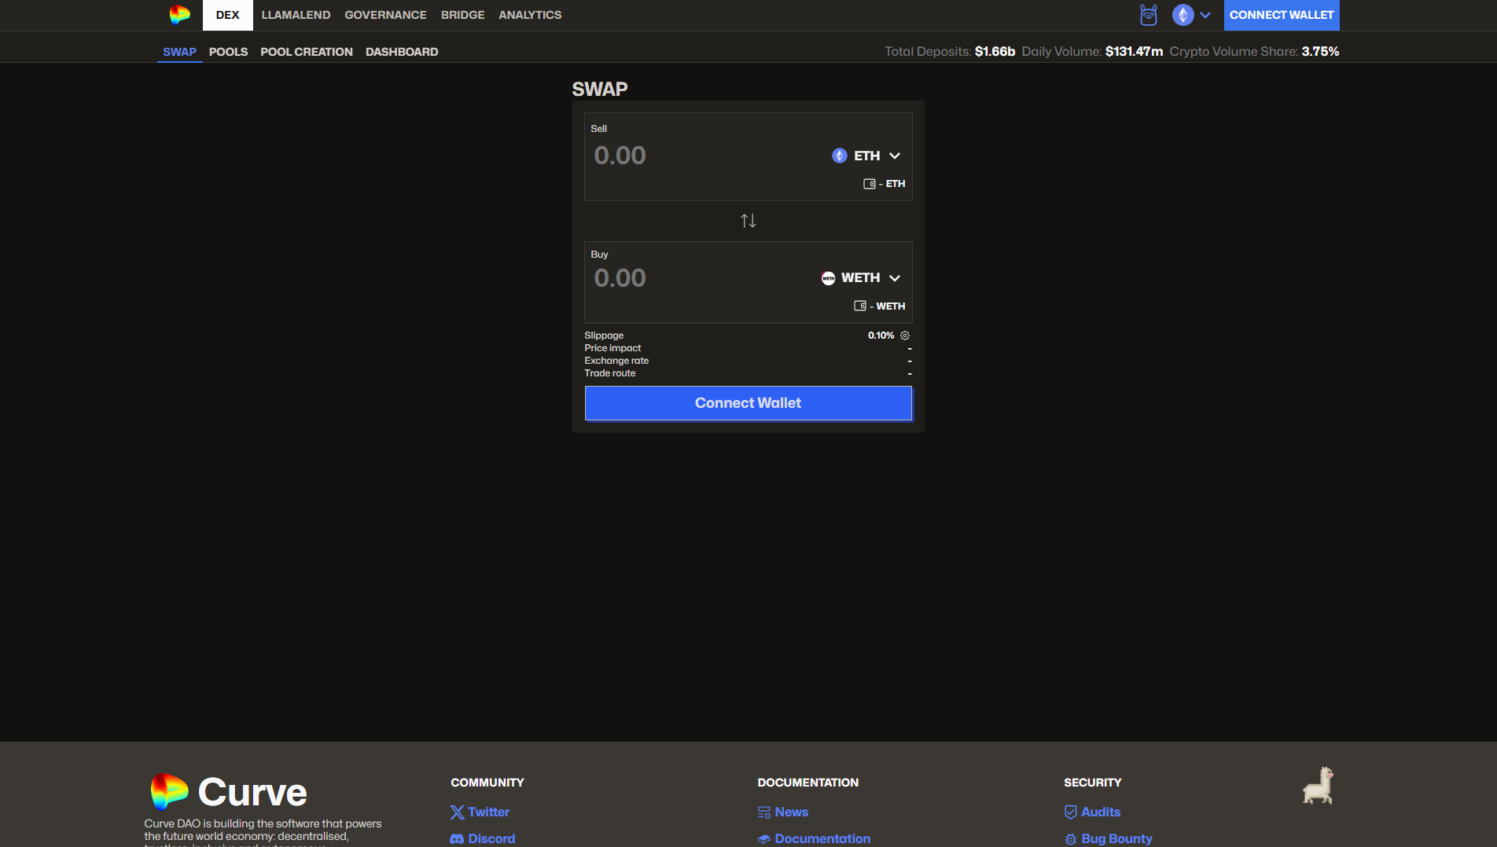Click the Daily Volume $131.47m value
The width and height of the screenshot is (1497, 847).
coord(1135,52)
